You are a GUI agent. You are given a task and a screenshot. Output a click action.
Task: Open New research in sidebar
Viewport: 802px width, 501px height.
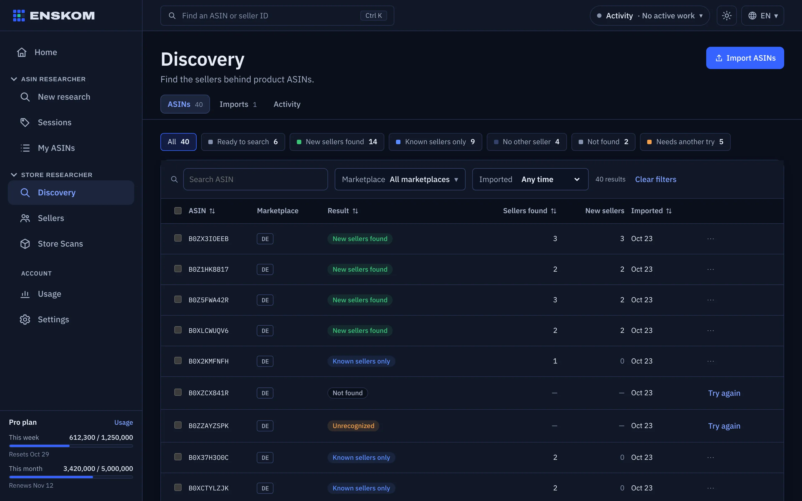click(64, 97)
